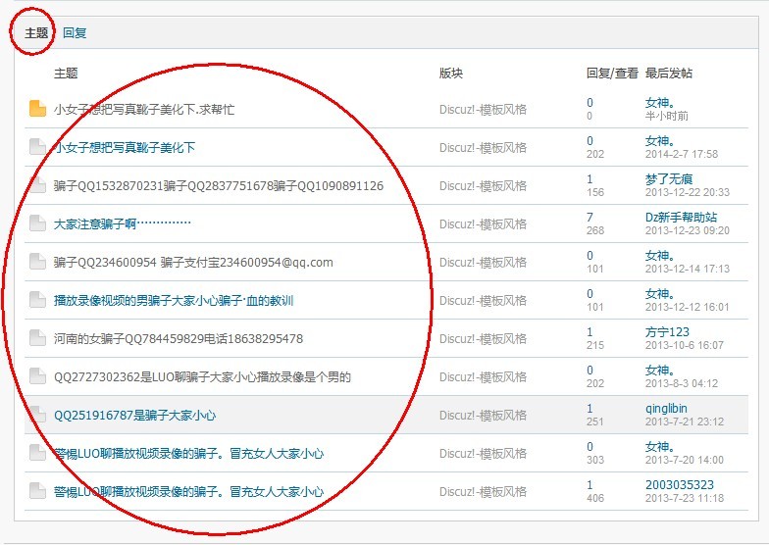This screenshot has width=769, height=545.
Task: Open last poster Dz新手帮助站 profile
Action: (x=681, y=218)
